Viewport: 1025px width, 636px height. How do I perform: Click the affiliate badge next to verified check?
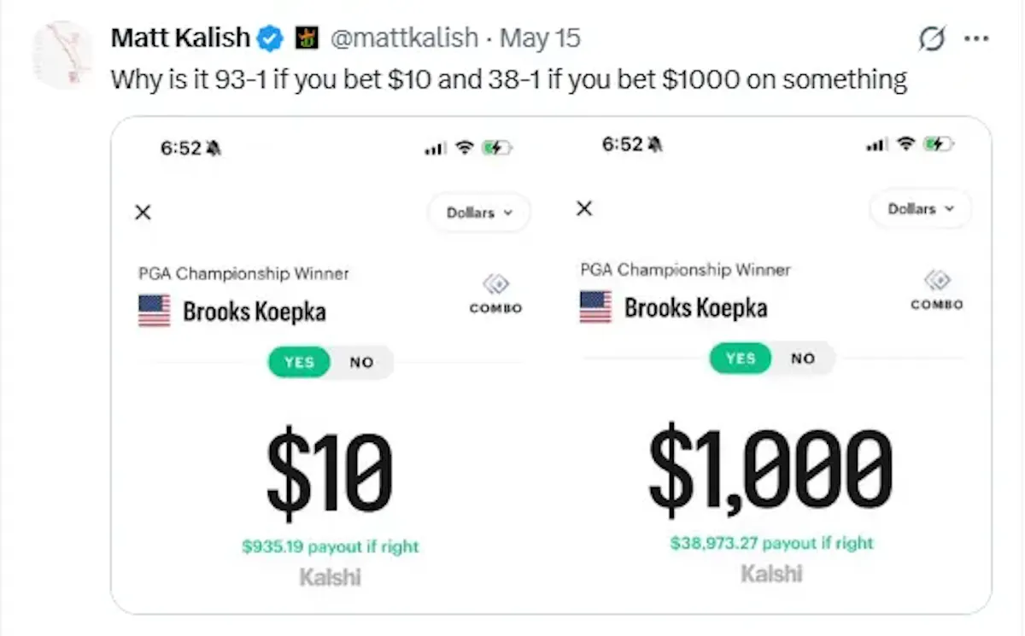point(306,38)
